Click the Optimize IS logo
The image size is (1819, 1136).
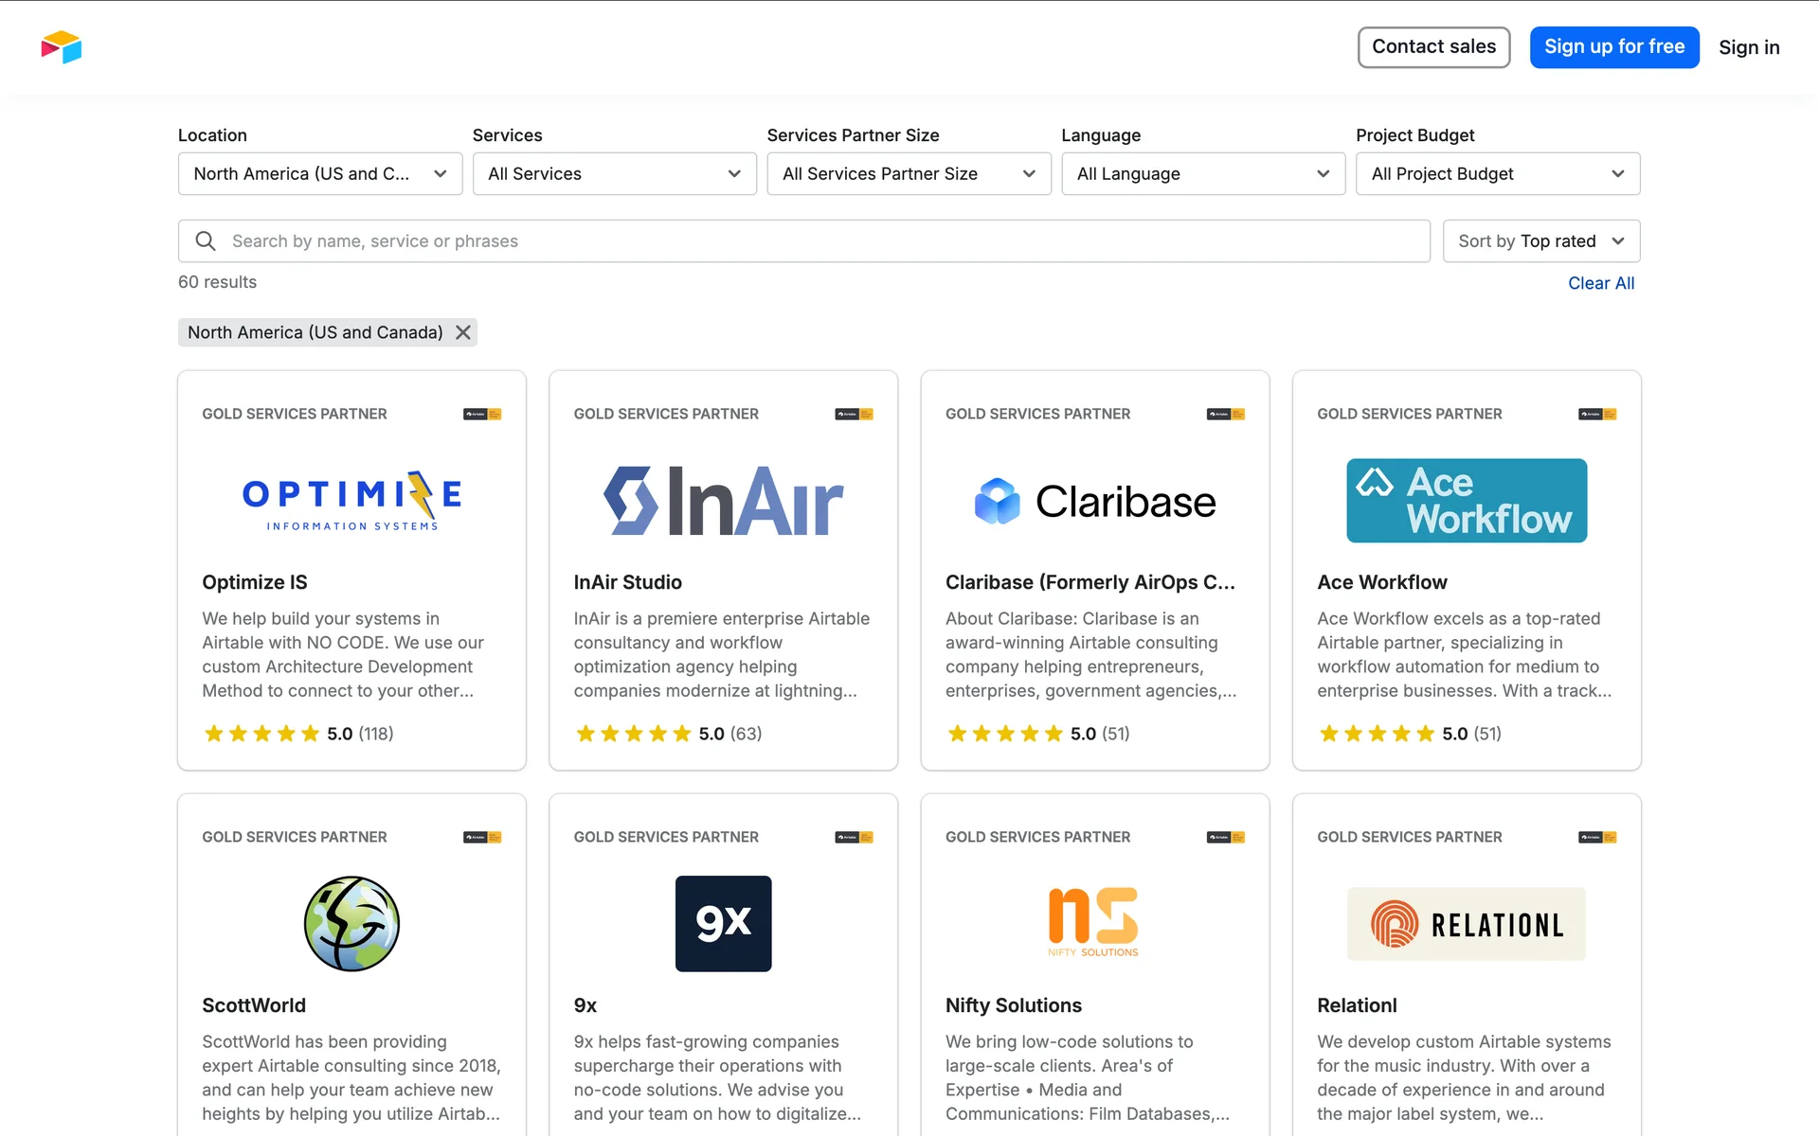(x=351, y=500)
